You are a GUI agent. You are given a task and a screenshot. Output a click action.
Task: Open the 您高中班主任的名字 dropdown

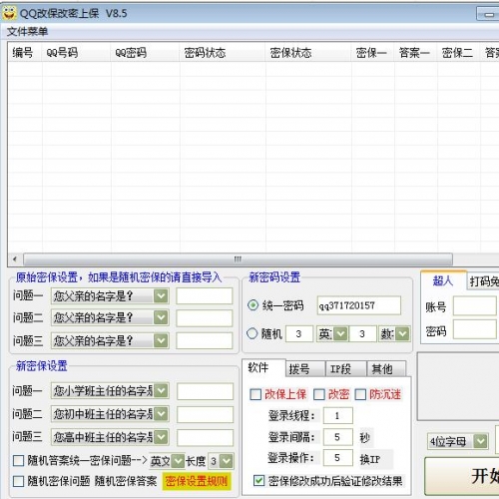click(x=161, y=437)
